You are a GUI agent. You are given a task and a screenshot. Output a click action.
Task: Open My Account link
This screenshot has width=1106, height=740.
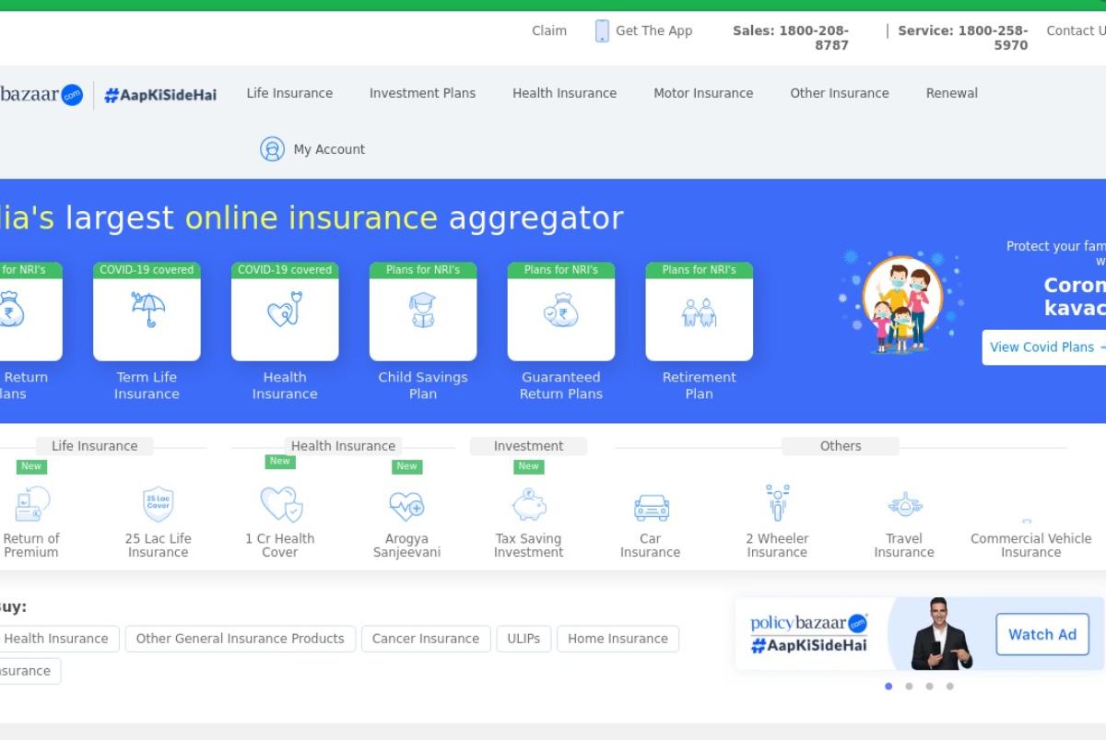pyautogui.click(x=329, y=149)
